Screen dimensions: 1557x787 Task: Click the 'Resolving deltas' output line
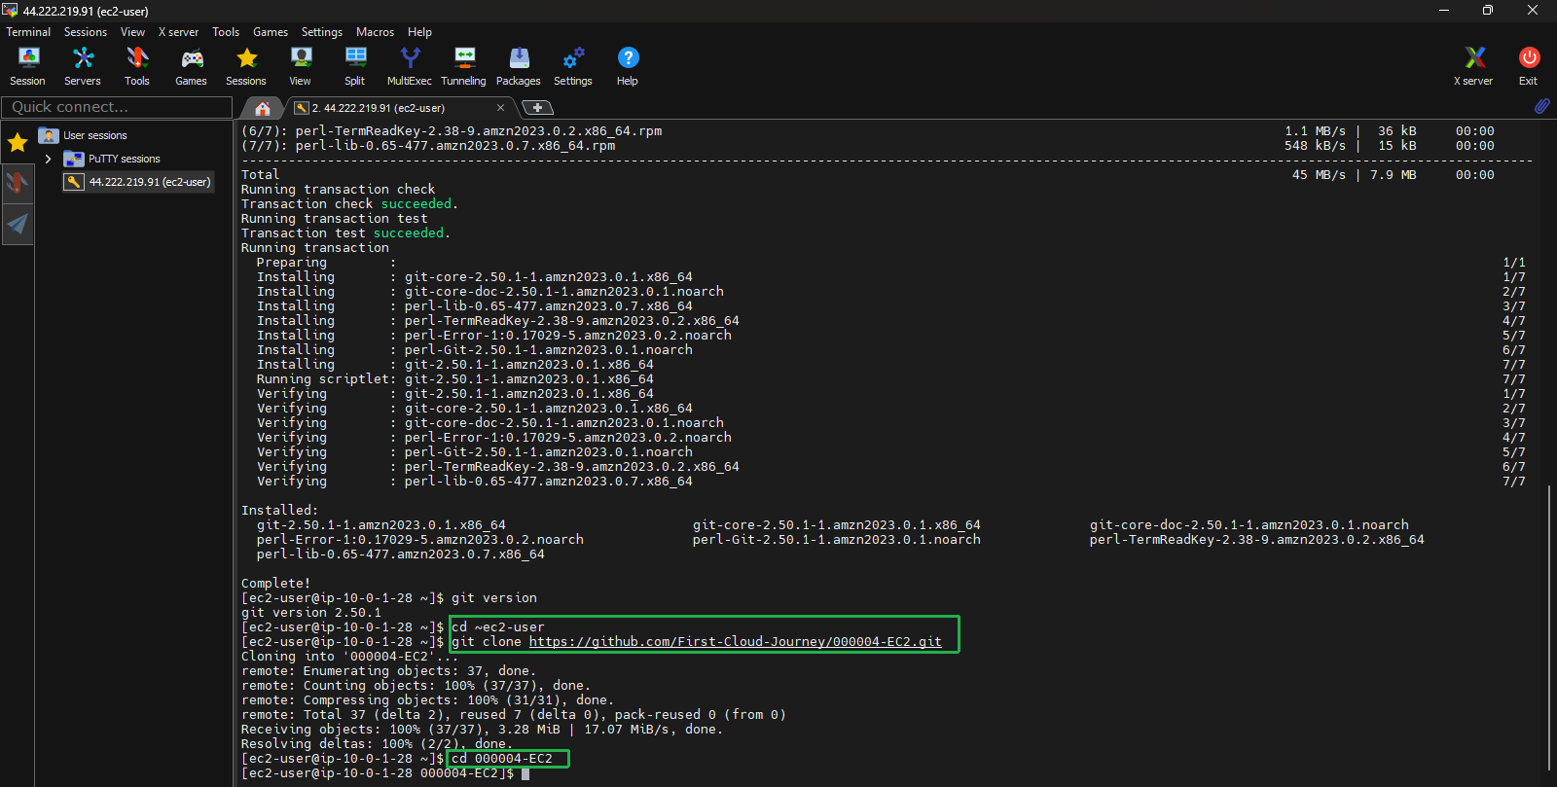(x=378, y=744)
